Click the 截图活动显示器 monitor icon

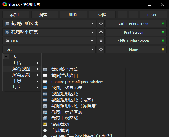click(x=45, y=88)
